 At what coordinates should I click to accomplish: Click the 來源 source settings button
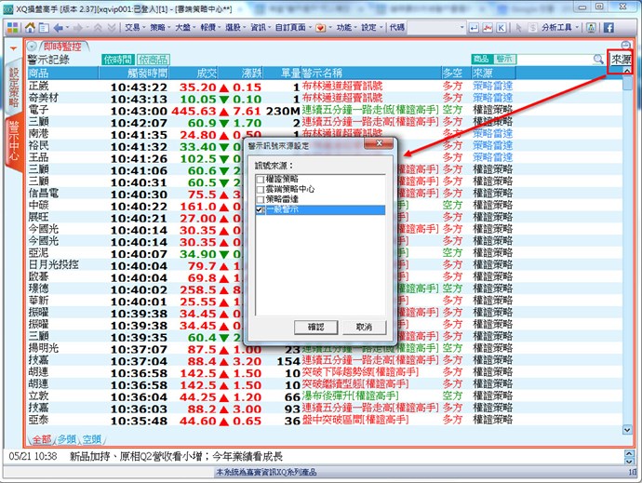click(x=620, y=60)
